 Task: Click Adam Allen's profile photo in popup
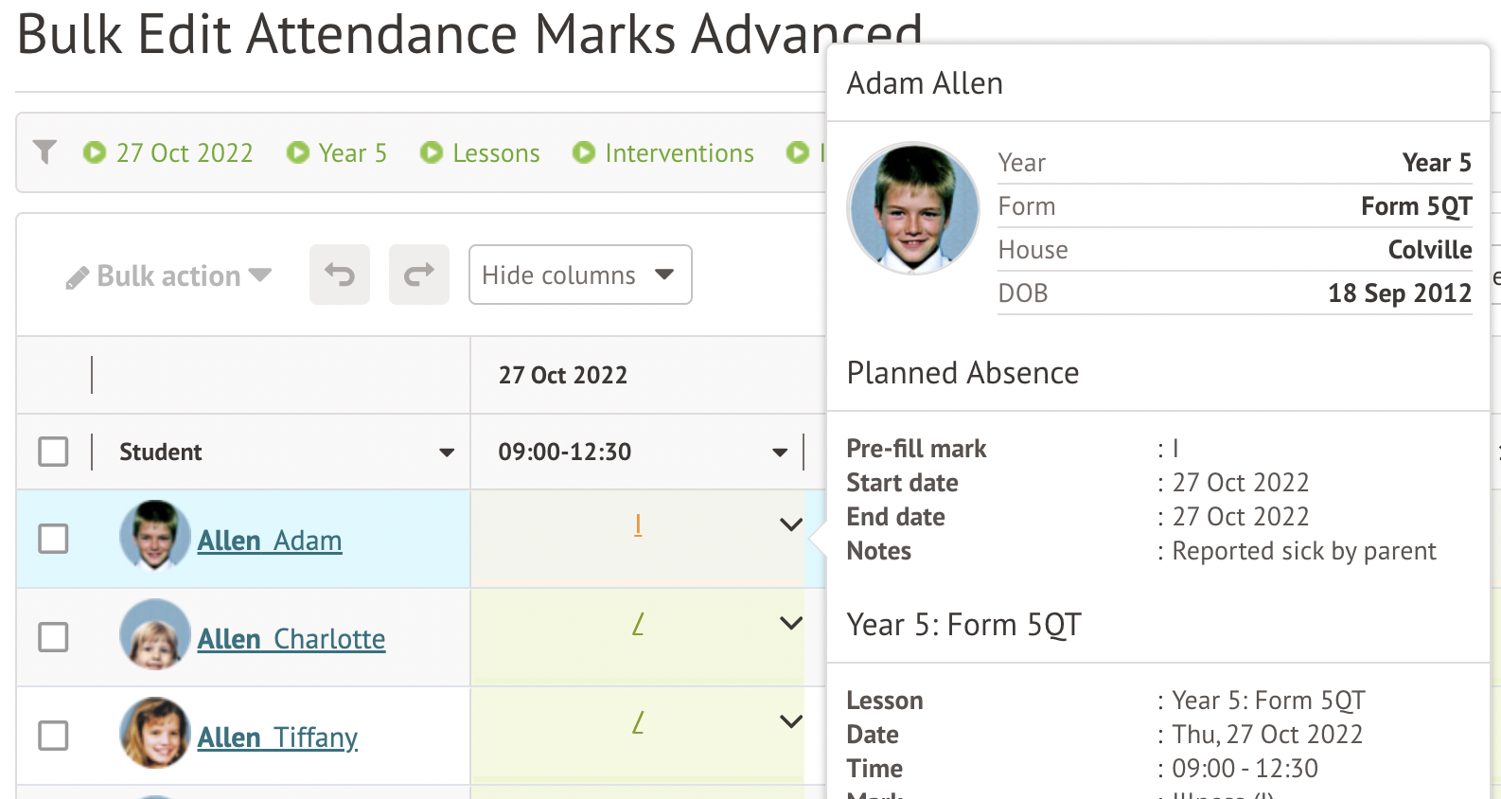pyautogui.click(x=913, y=208)
